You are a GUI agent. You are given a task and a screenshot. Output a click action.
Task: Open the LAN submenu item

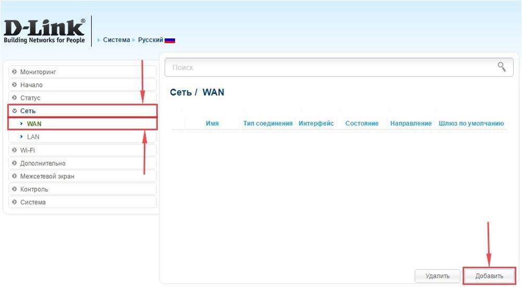click(33, 137)
